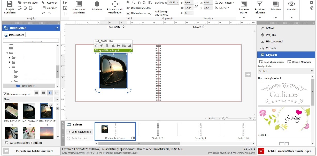Show info for Rückseite page

tap(123, 27)
